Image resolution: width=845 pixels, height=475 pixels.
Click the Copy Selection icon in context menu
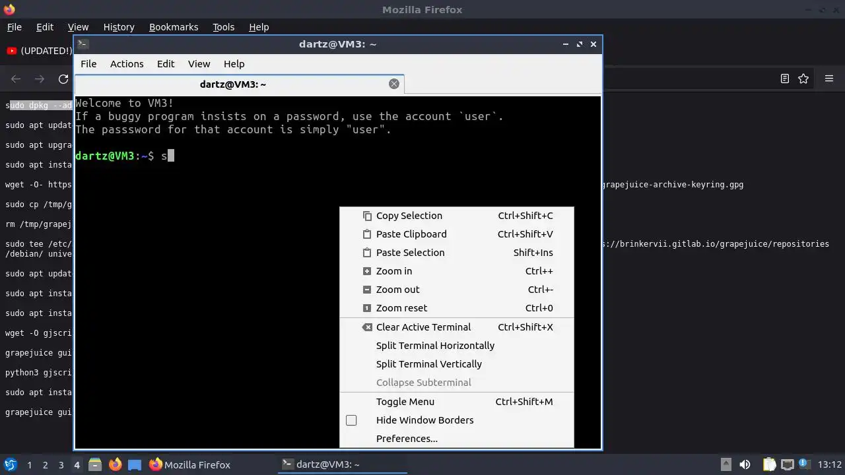[367, 216]
